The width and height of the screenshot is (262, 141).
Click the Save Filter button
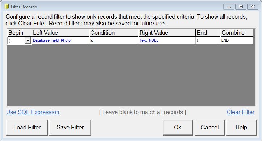pos(70,128)
